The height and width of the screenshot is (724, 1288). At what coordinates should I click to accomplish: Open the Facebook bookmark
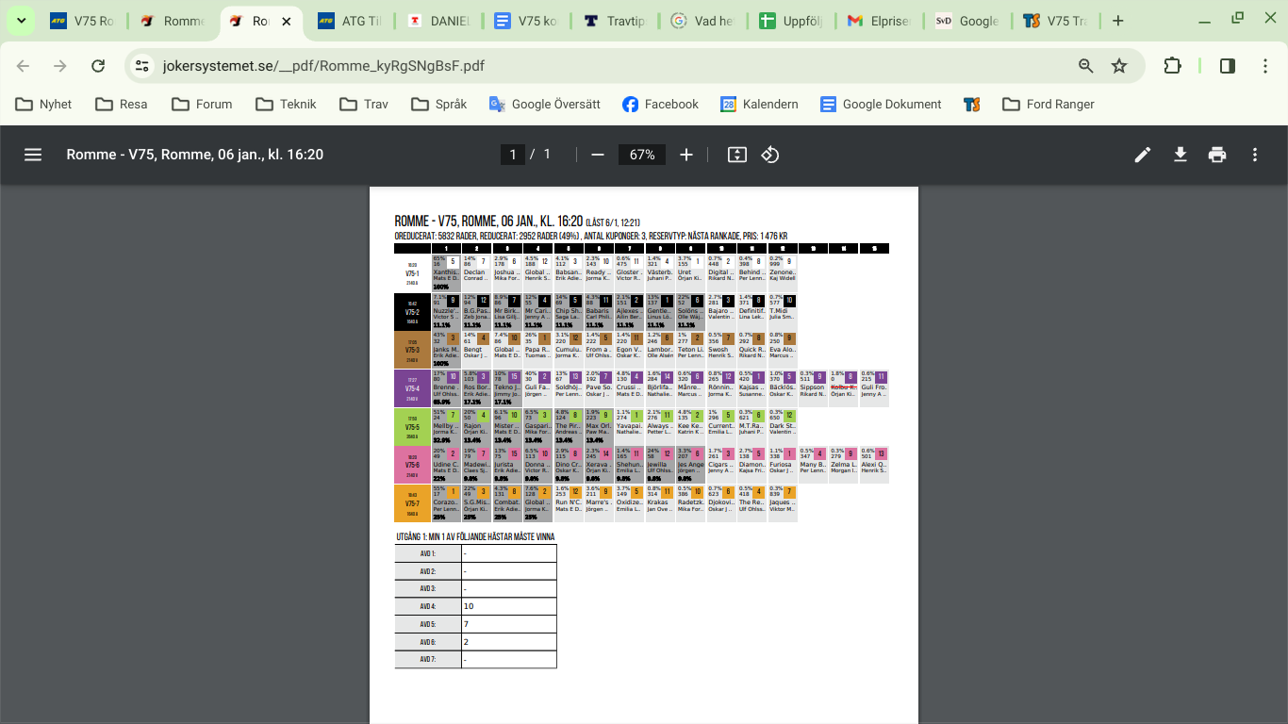point(661,104)
